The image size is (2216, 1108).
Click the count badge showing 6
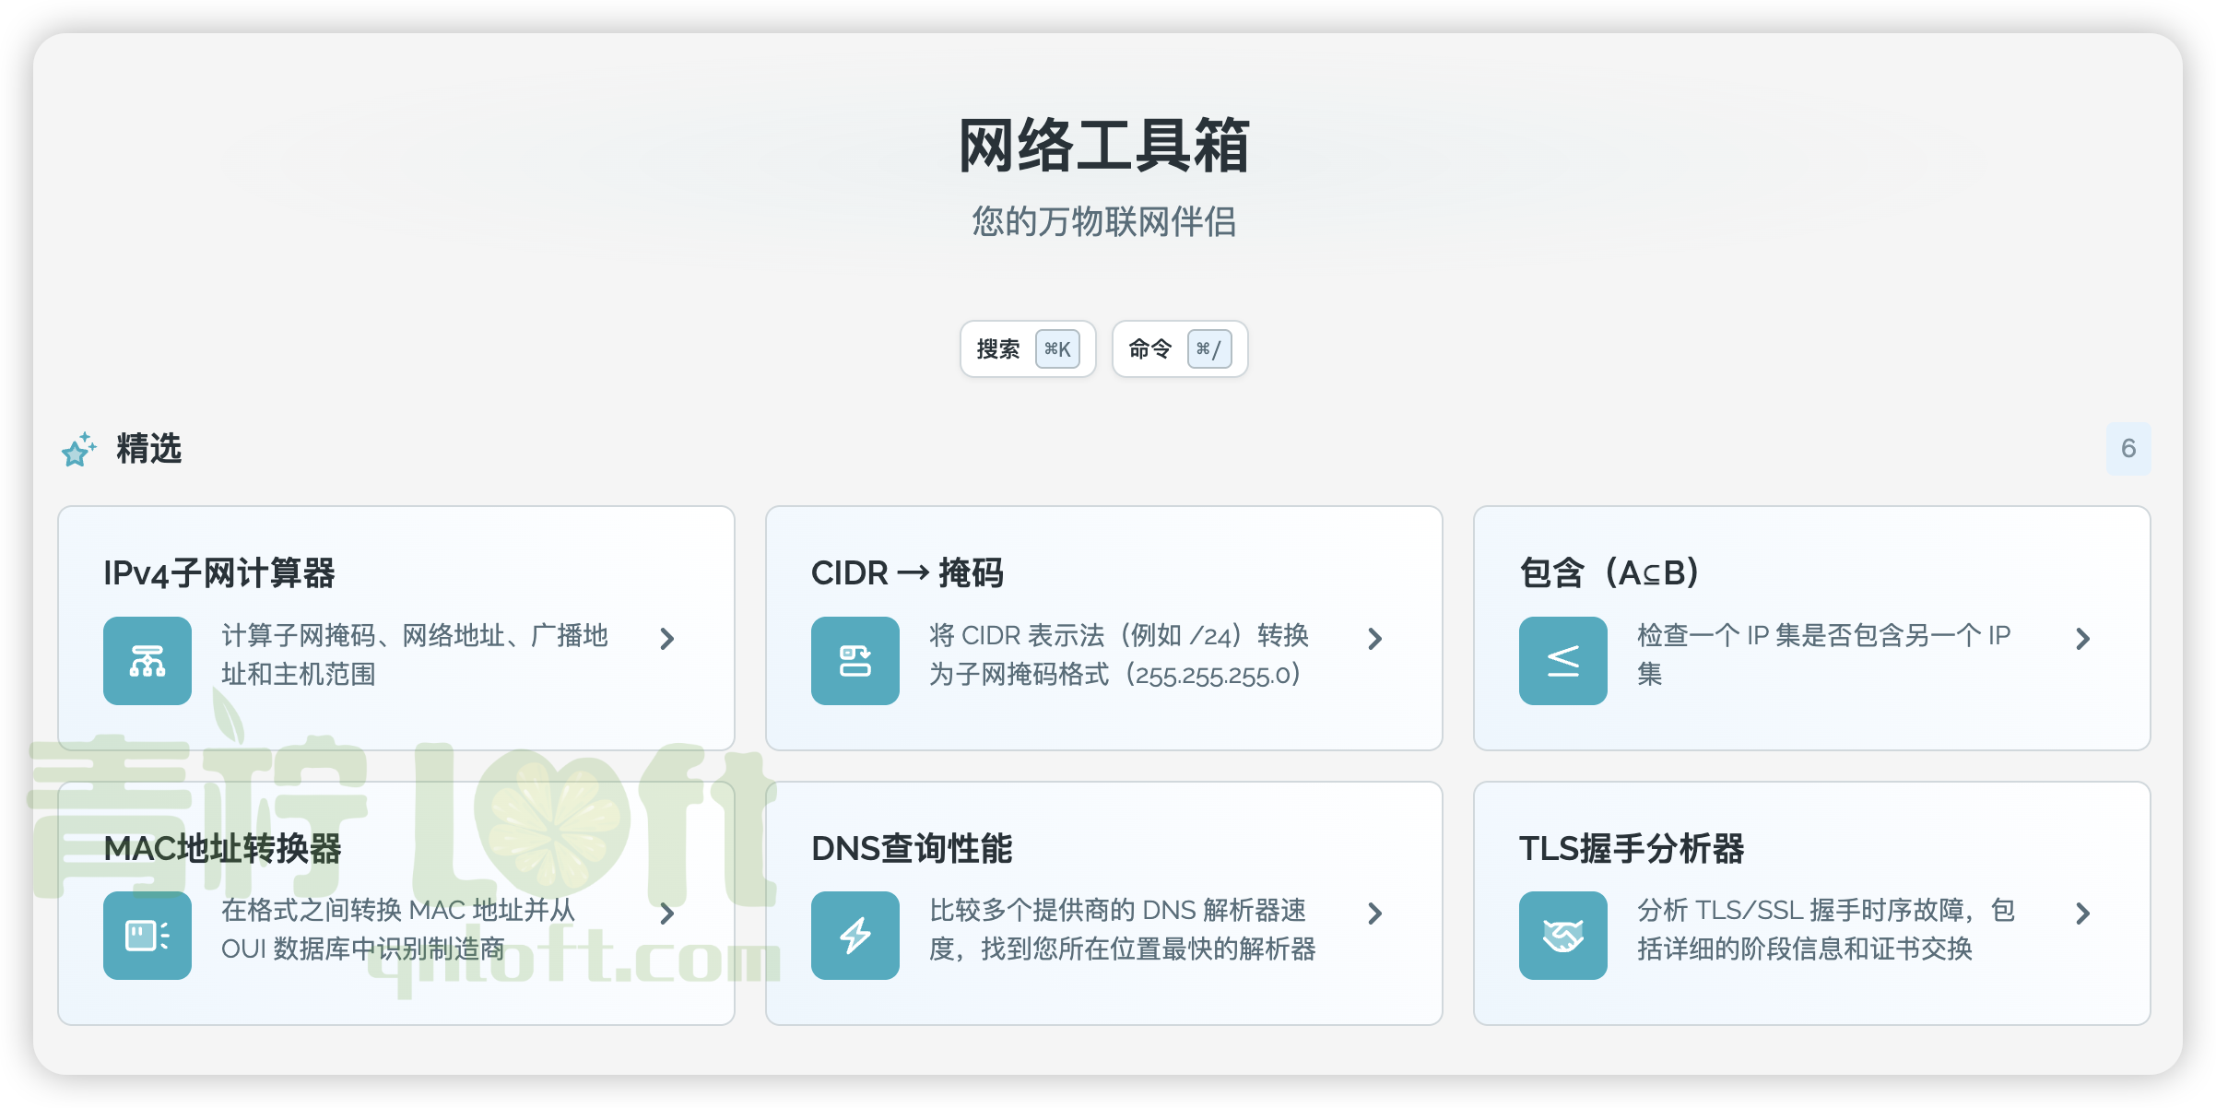pyautogui.click(x=2128, y=451)
